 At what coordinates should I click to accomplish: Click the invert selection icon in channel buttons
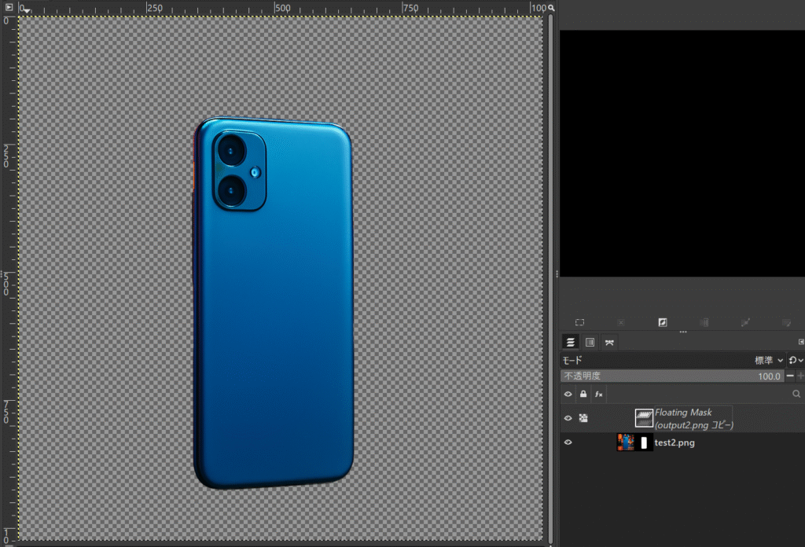663,323
